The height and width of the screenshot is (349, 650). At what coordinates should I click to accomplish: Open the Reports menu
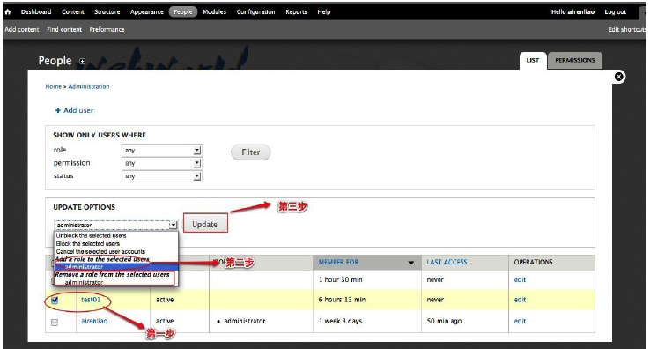[x=296, y=12]
